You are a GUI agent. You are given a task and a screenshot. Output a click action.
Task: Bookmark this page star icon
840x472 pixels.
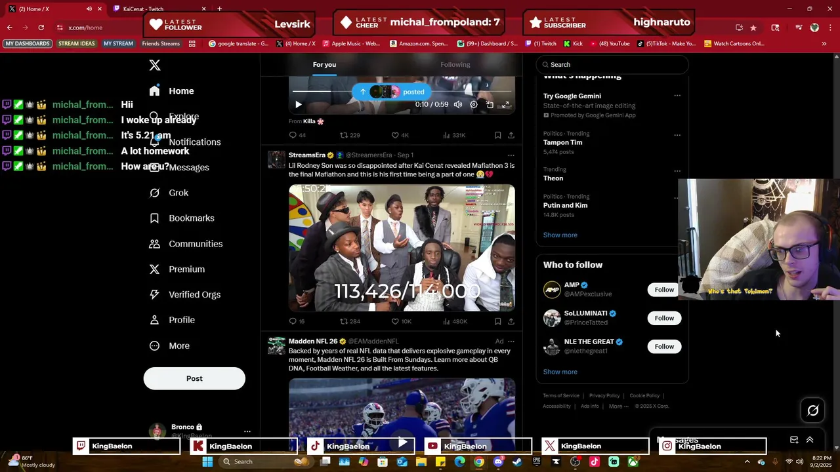point(753,28)
